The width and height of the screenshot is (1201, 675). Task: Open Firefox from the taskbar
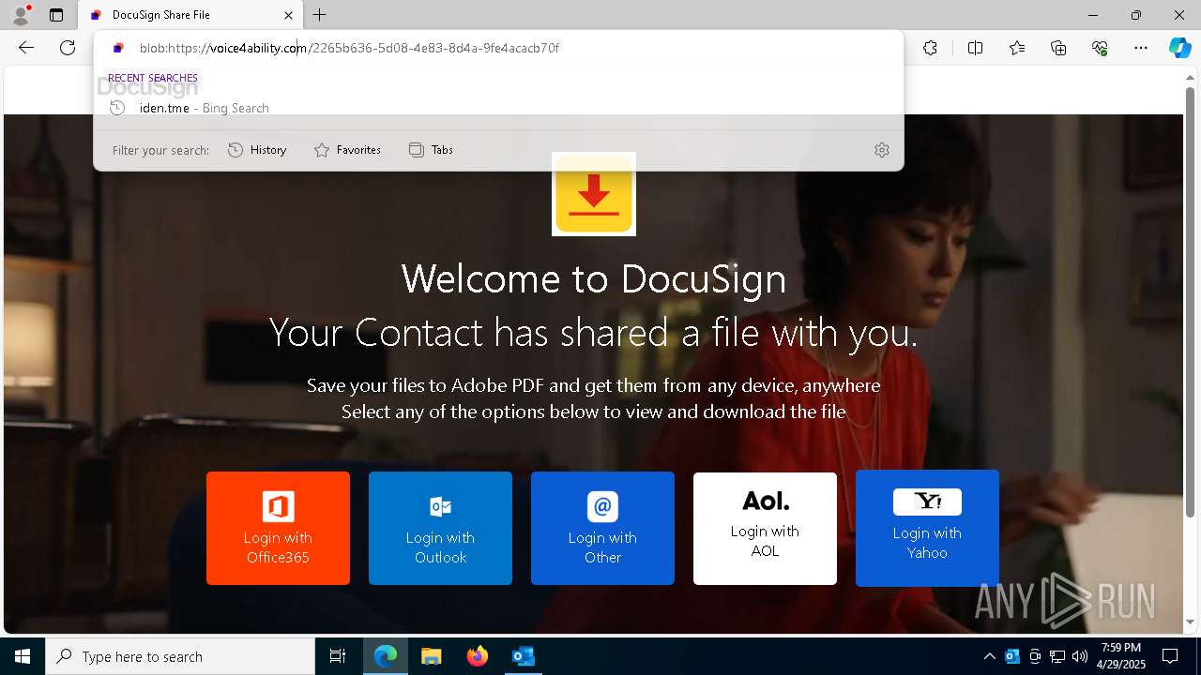tap(477, 656)
